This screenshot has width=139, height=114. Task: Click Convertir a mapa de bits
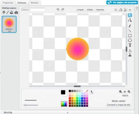click(x=118, y=105)
